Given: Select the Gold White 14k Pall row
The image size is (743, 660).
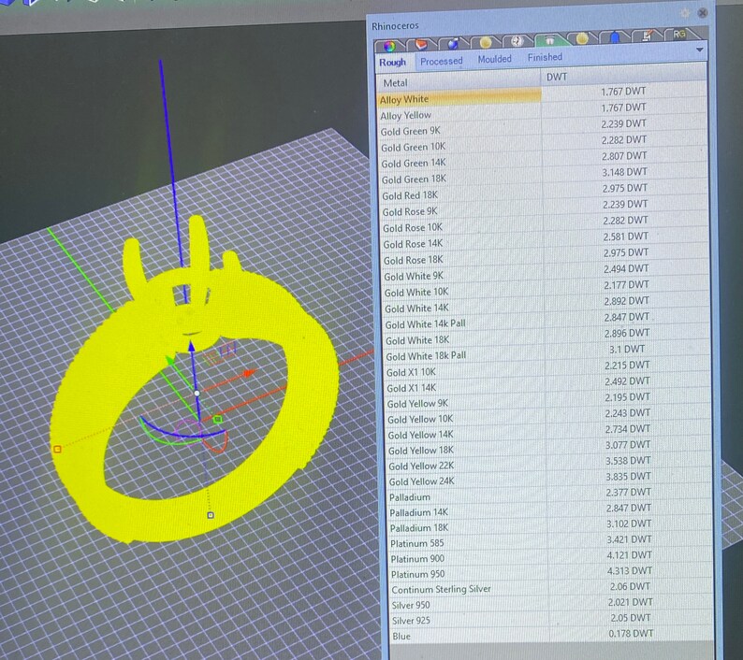Looking at the screenshot, I should pyautogui.click(x=548, y=321).
